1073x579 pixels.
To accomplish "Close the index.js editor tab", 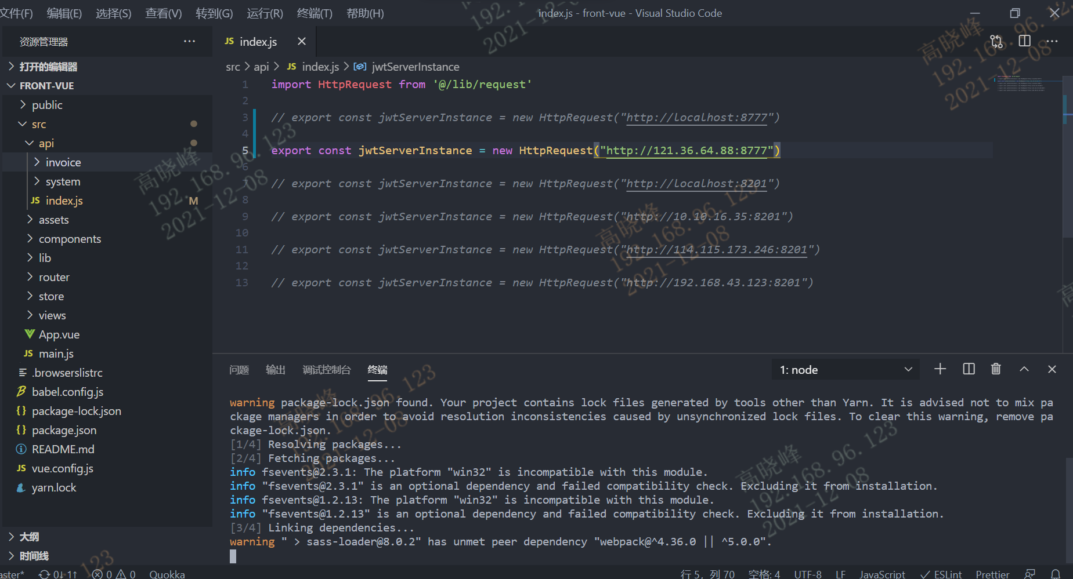I will (x=301, y=41).
